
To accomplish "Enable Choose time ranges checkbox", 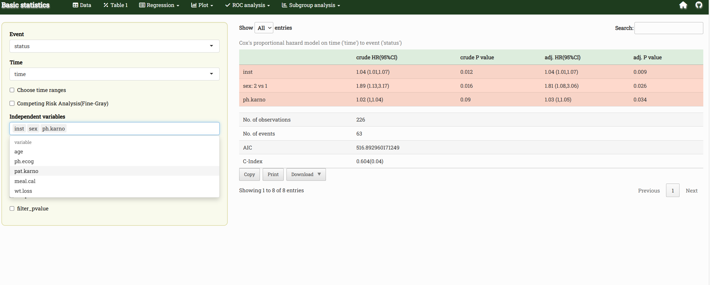I will [12, 90].
